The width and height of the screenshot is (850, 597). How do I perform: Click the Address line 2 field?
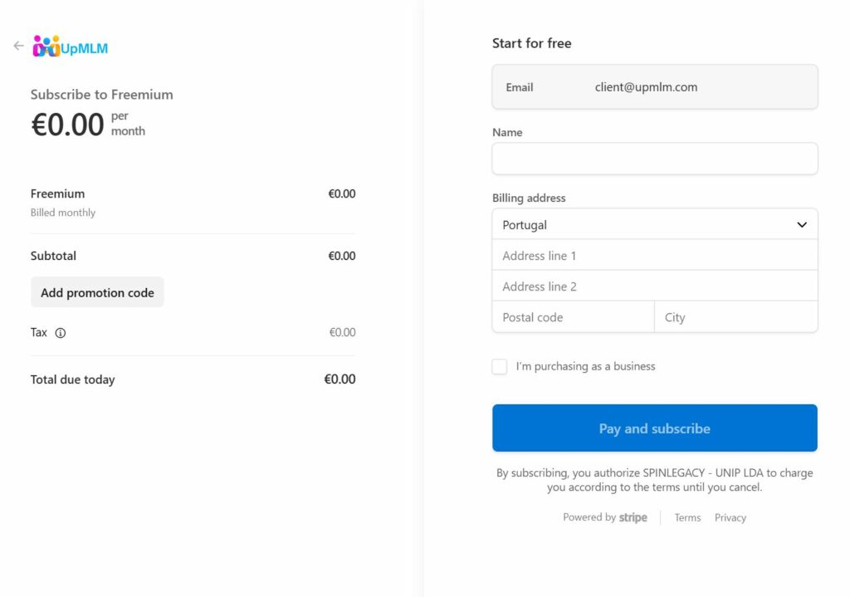pos(655,286)
